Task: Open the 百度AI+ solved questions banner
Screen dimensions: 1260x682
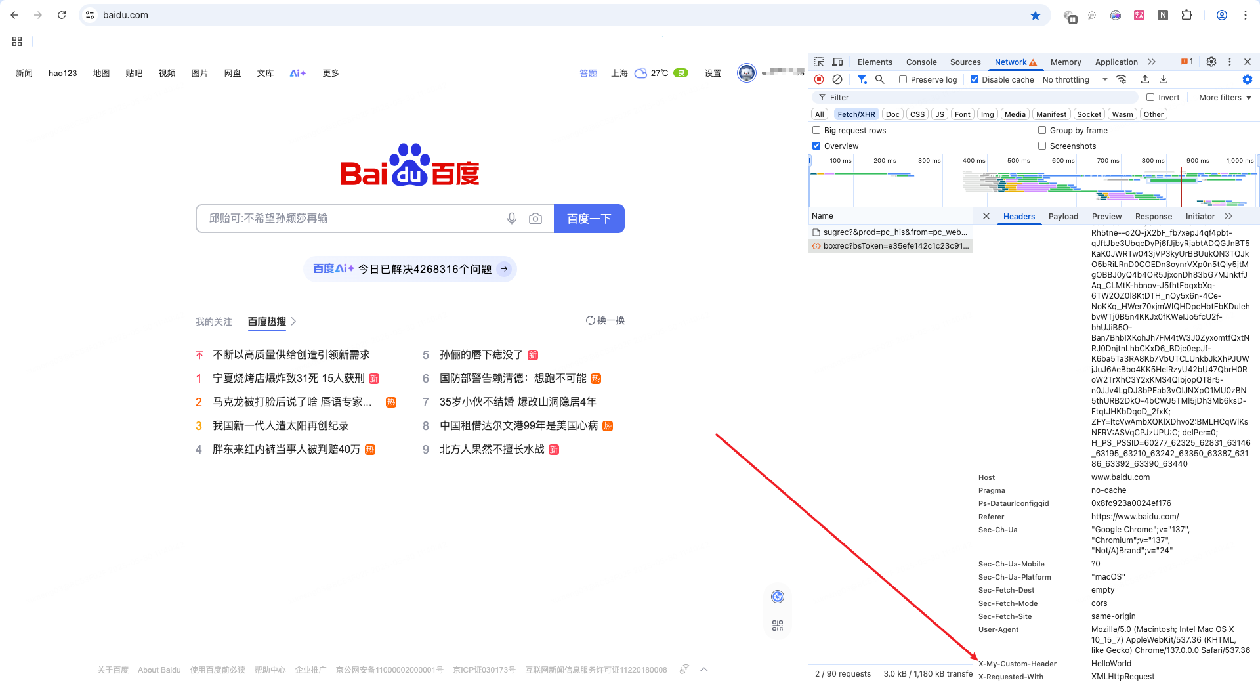Action: pos(410,269)
